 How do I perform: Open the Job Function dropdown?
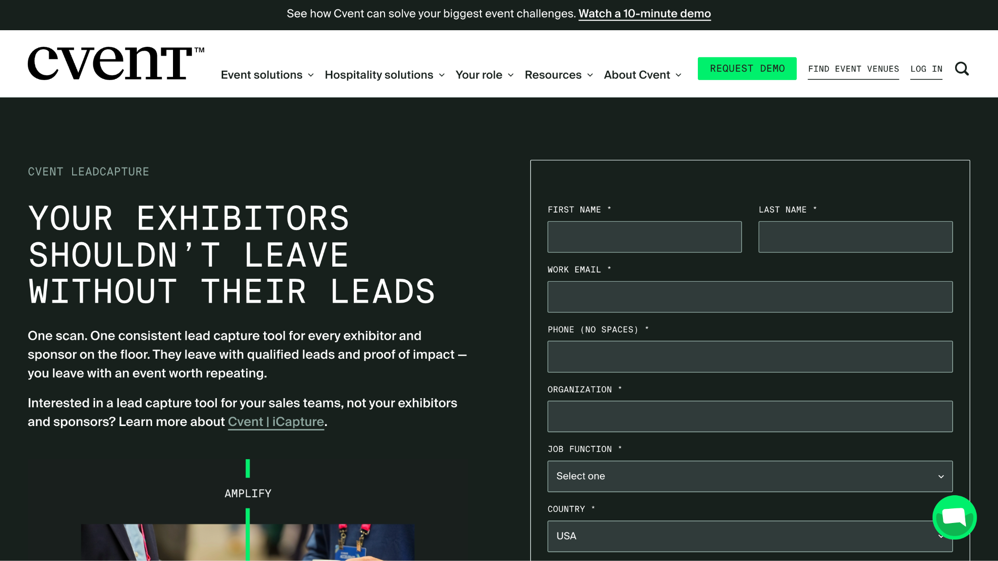pyautogui.click(x=750, y=476)
